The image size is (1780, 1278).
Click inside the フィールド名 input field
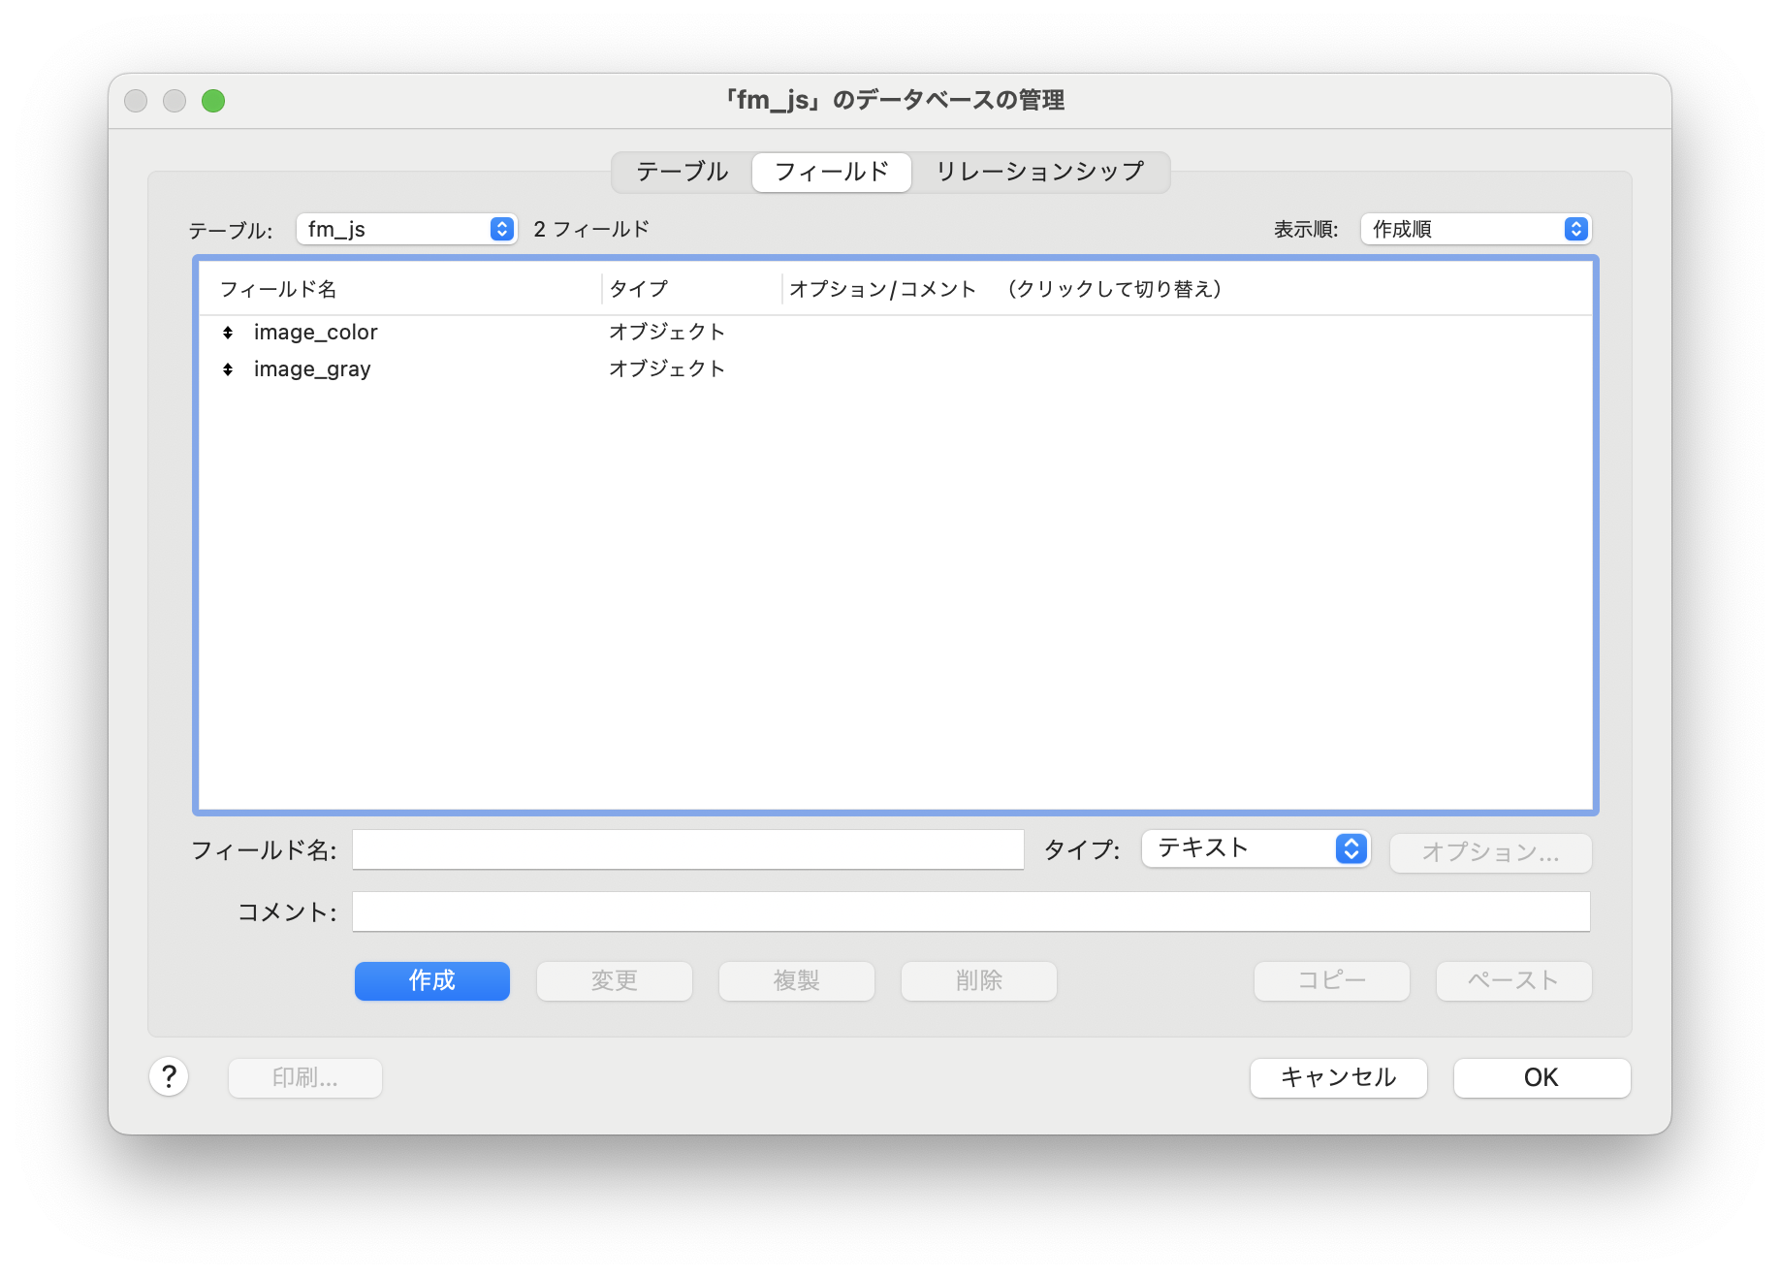click(x=687, y=849)
